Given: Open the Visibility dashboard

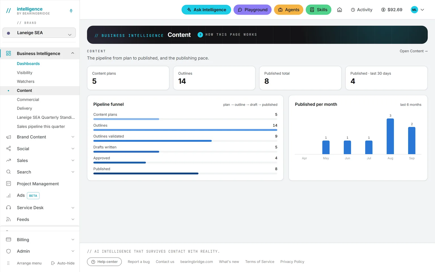Looking at the screenshot, I should pos(25,73).
